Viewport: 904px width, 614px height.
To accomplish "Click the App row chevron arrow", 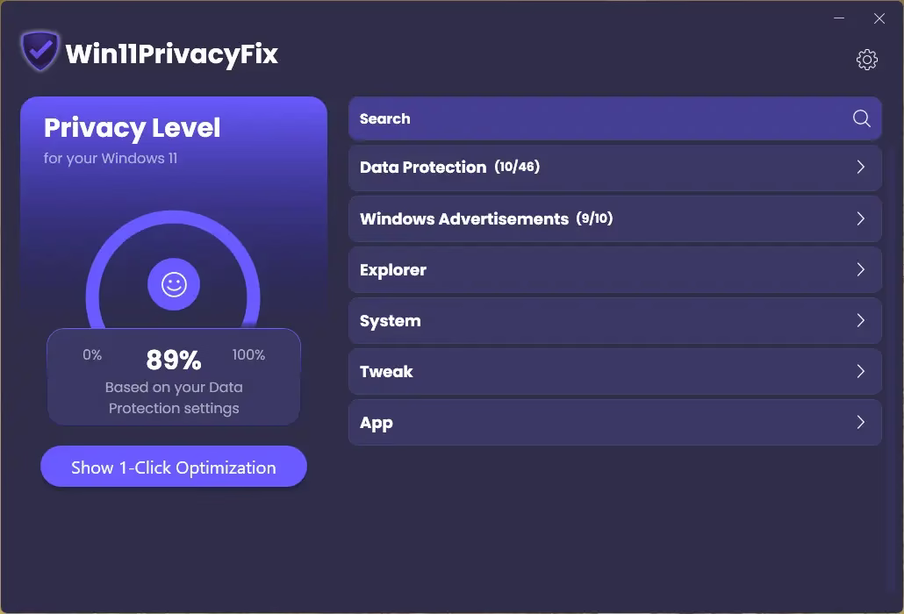I will [861, 422].
